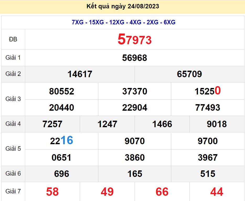Select the highlighted number 2216 in Giải 5
This screenshot has width=245, height=201.
[x=62, y=141]
